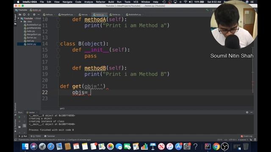Open the Refactor menu
Viewport: 271px width, 152px height.
(101, 2)
